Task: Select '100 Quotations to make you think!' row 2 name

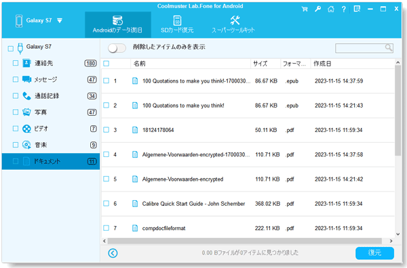Action: click(x=183, y=106)
